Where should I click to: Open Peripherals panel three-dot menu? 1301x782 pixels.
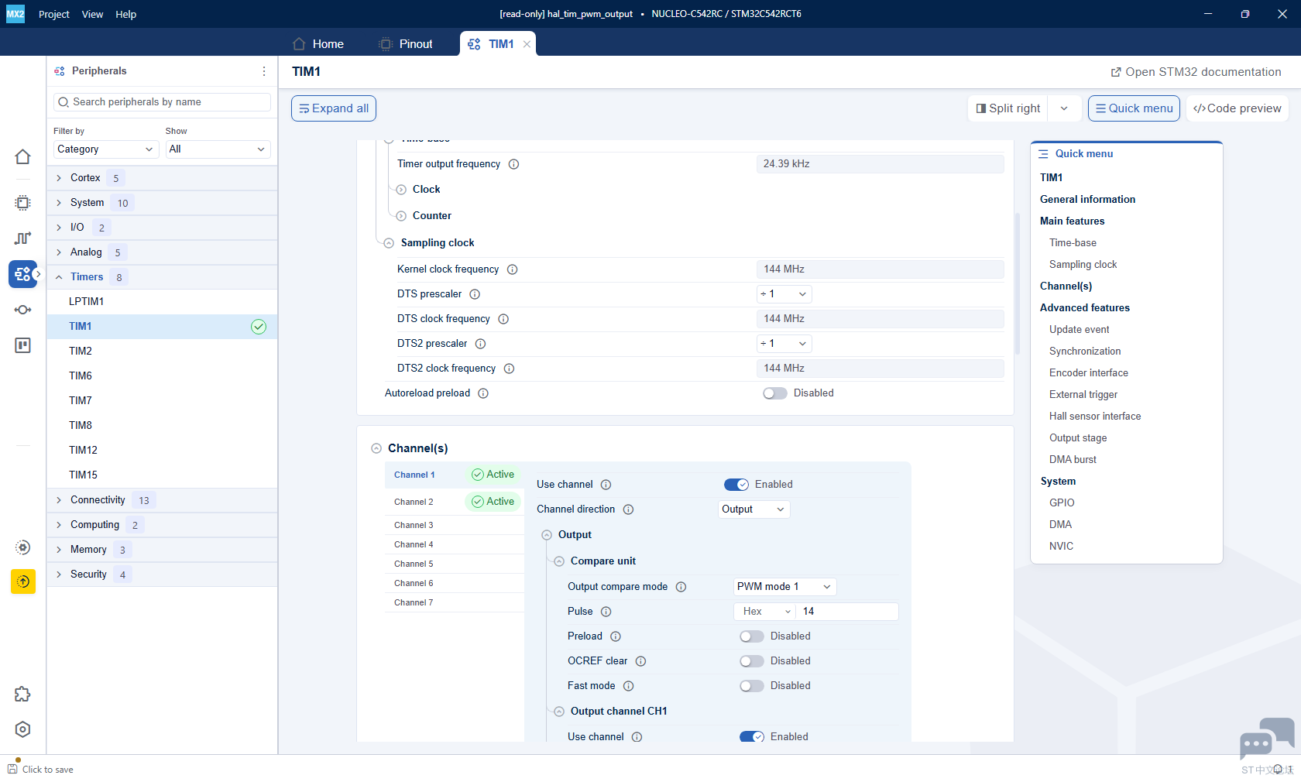(x=264, y=71)
